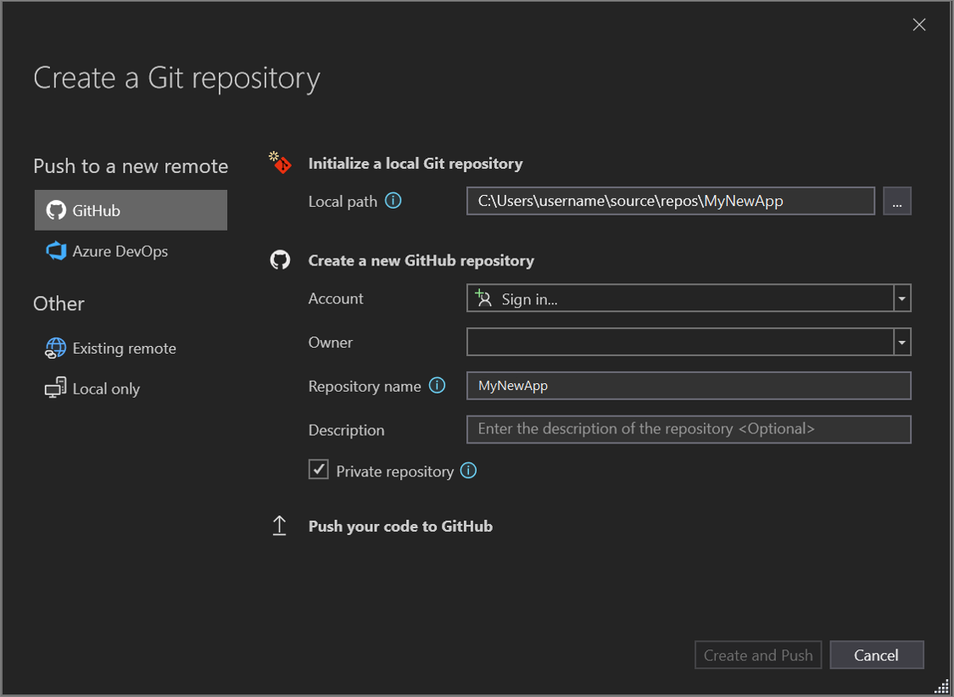Screen dimensions: 954x697
Task: Uncheck the Private repository checkbox
Action: pyautogui.click(x=318, y=469)
